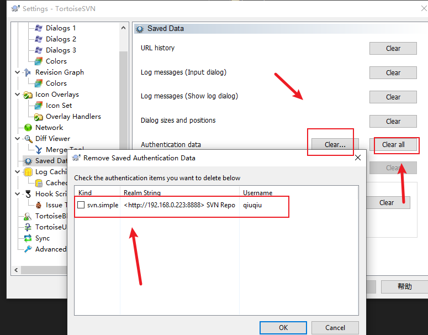Click Clear... for Authentication data
Screen dimensions: 428x335
click(x=335, y=144)
